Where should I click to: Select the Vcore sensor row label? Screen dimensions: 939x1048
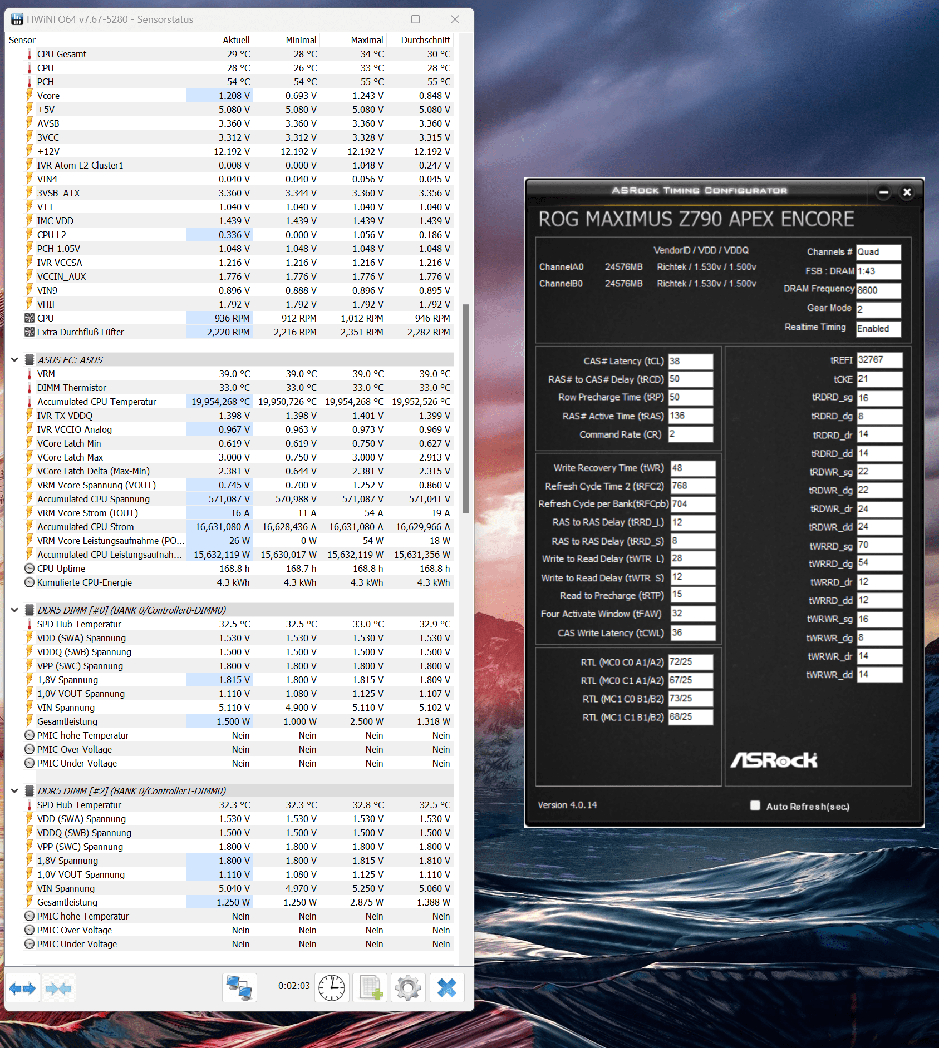(x=48, y=96)
